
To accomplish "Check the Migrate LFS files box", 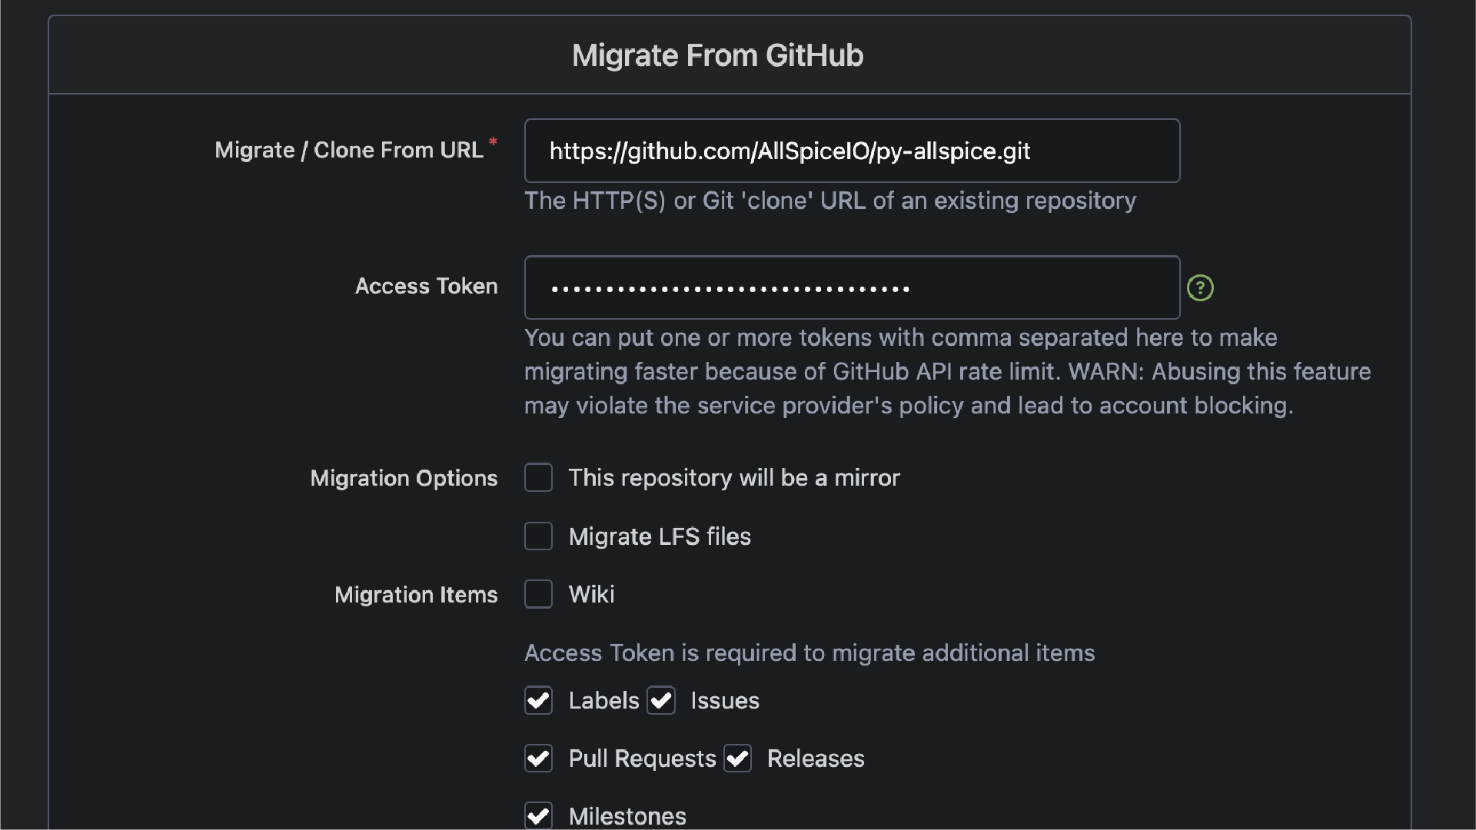I will pyautogui.click(x=538, y=536).
